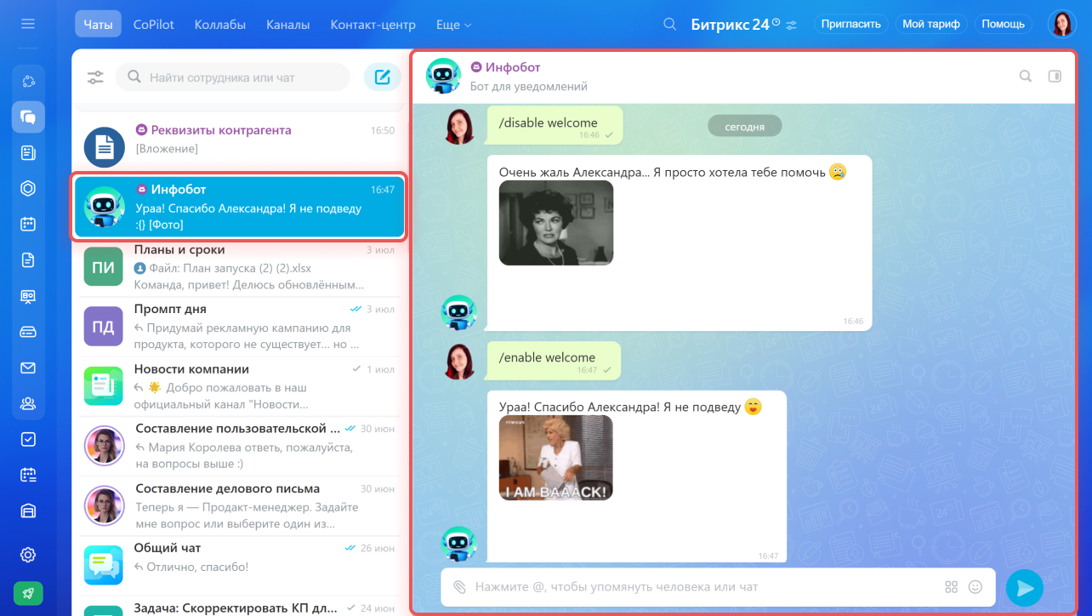Click the /disable welcome message

[555, 125]
